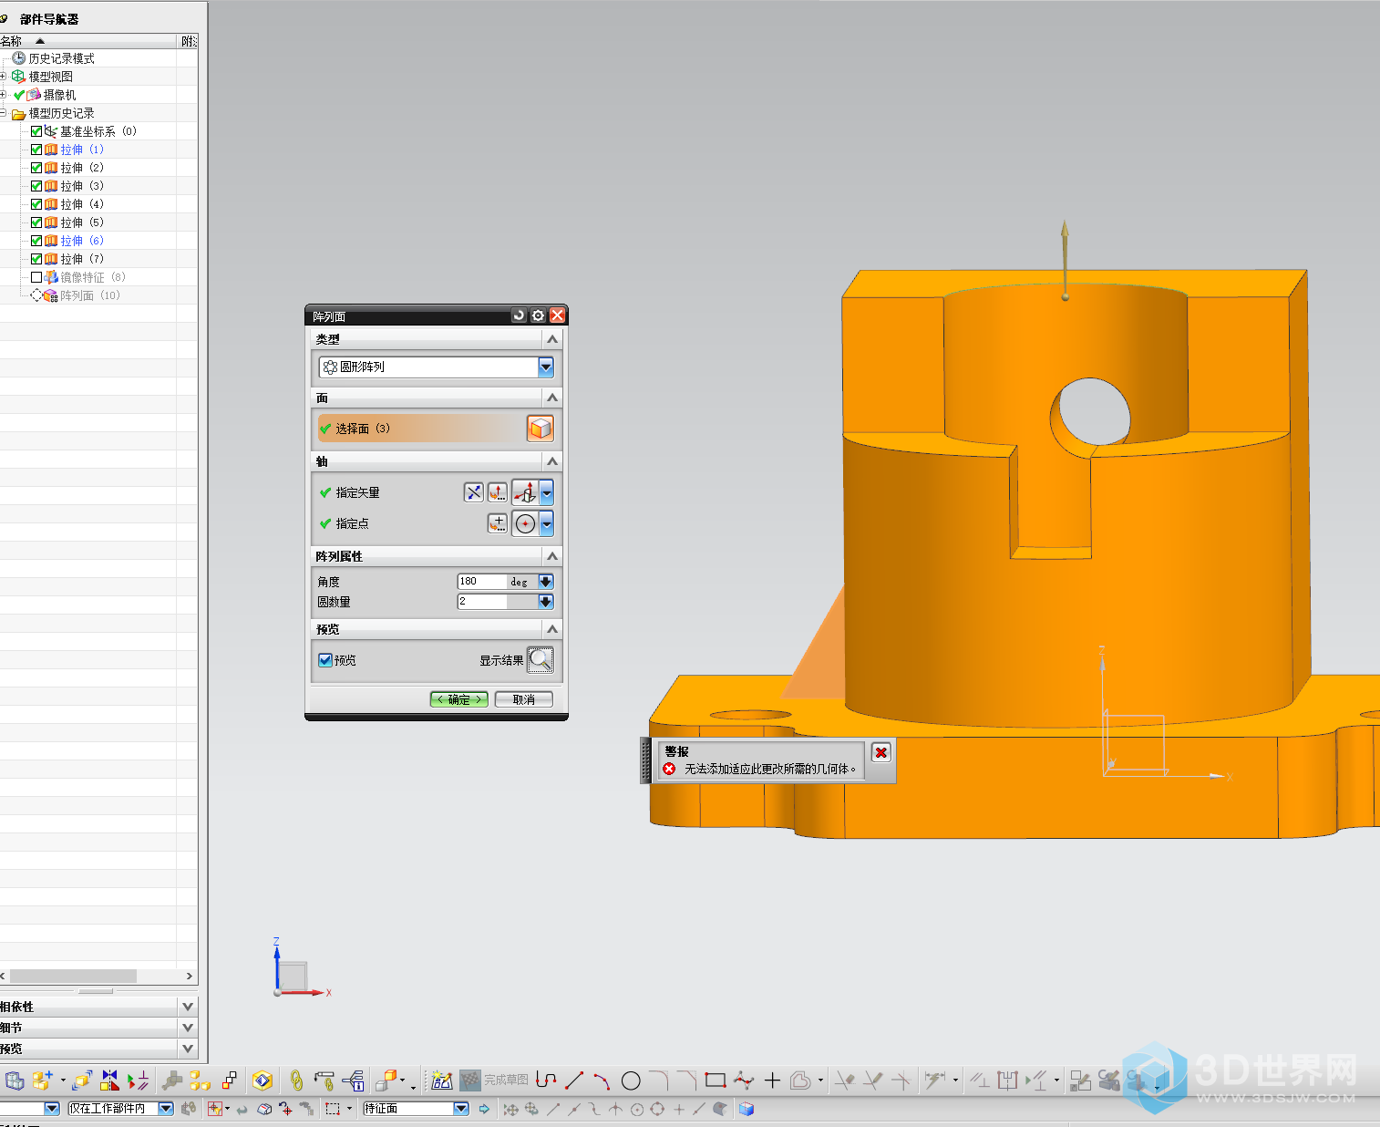Collapse the 阵列属性 section
The height and width of the screenshot is (1127, 1380).
coord(551,556)
